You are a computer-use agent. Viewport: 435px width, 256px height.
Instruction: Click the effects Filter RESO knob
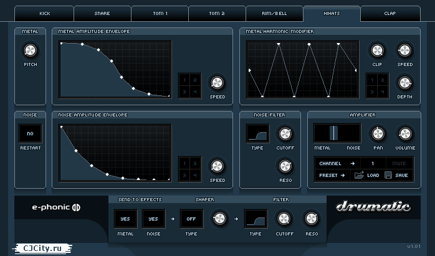(312, 219)
